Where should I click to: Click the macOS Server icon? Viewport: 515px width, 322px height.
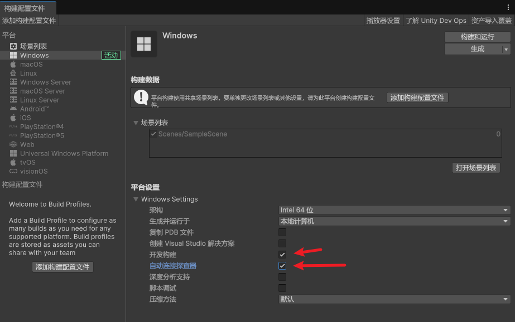[13, 91]
